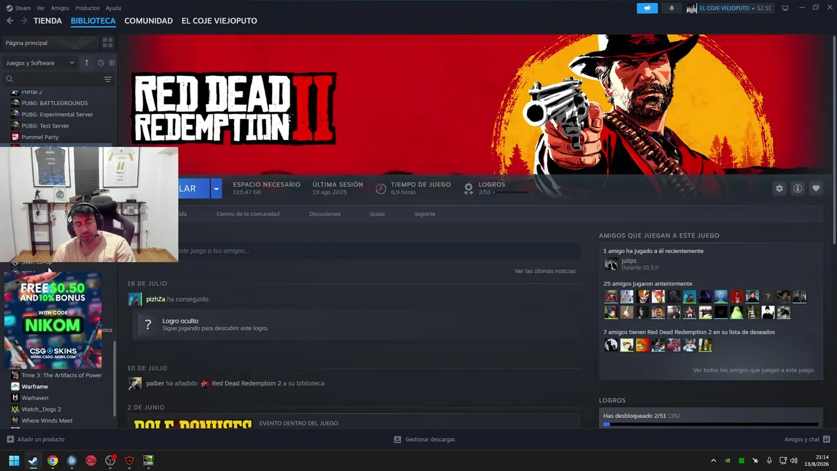The image size is (837, 471).
Task: Switch to Big Picture mode icon
Action: pyautogui.click(x=785, y=8)
